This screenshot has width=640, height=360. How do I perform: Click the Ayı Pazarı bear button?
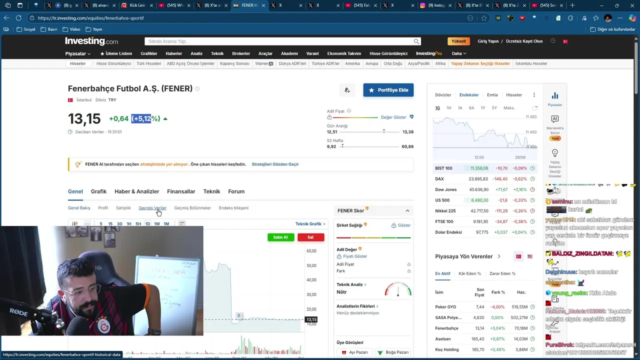(354, 352)
